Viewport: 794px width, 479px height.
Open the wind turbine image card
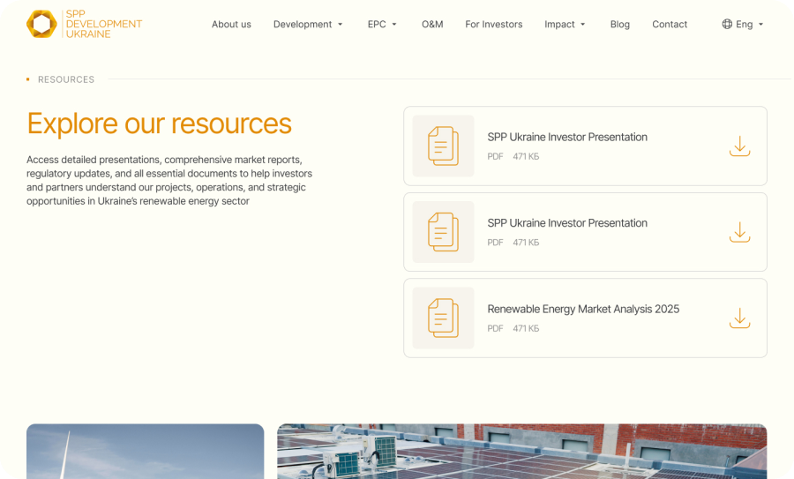(146, 451)
